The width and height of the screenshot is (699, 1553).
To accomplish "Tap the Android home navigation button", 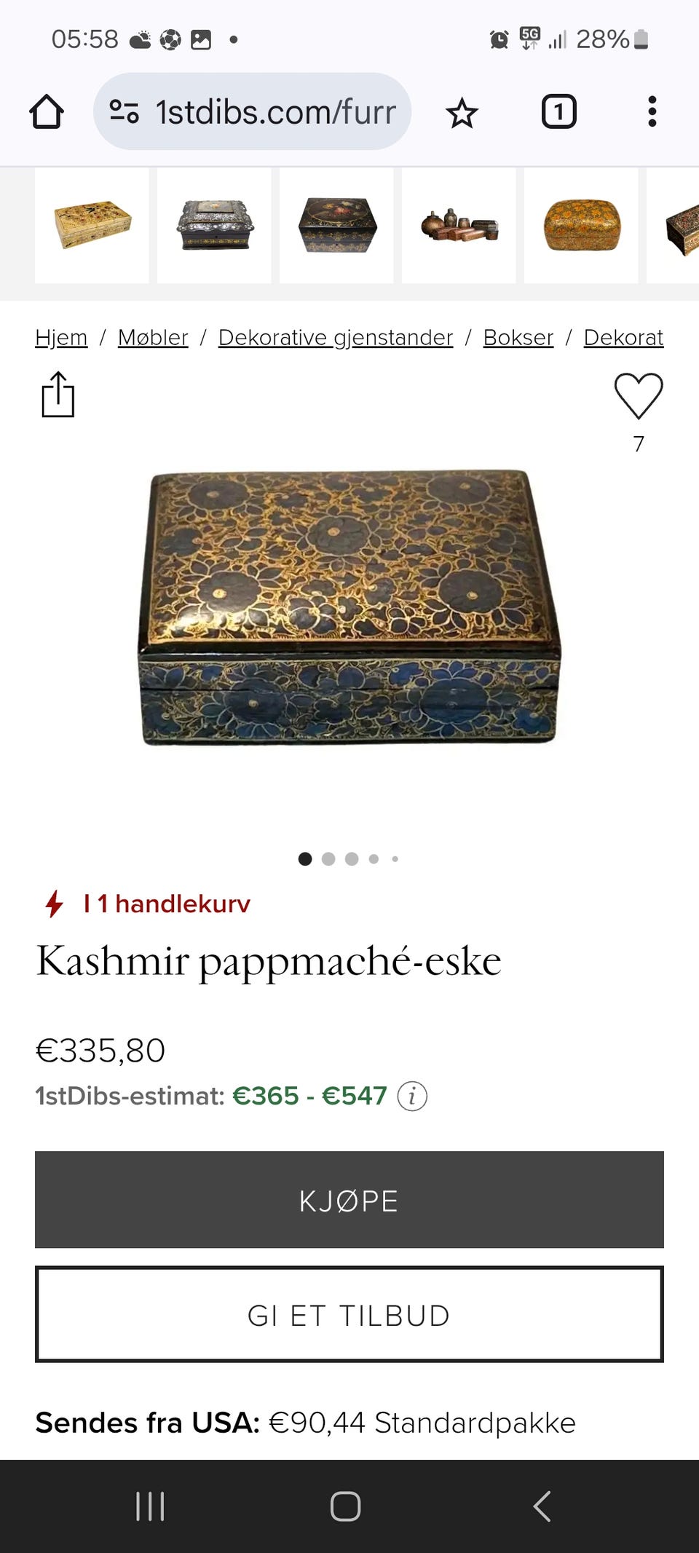I will point(345,1506).
